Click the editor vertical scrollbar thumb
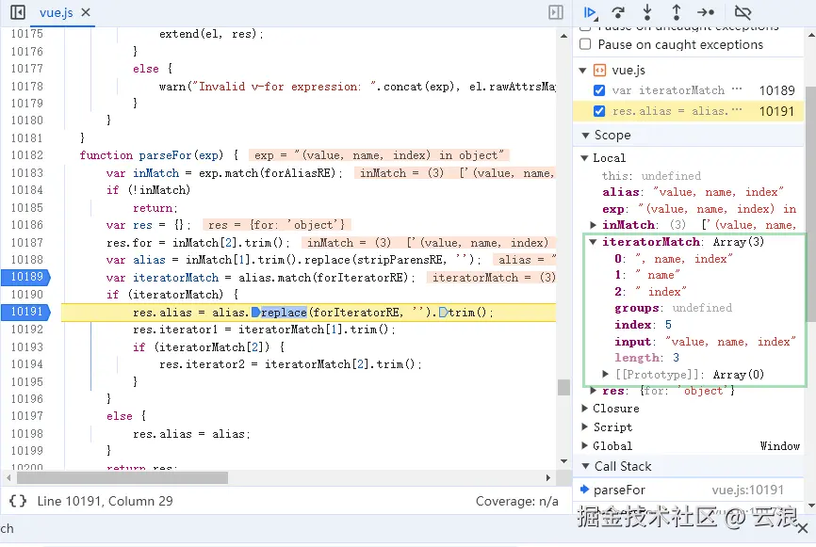Image resolution: width=816 pixels, height=547 pixels. point(563,387)
